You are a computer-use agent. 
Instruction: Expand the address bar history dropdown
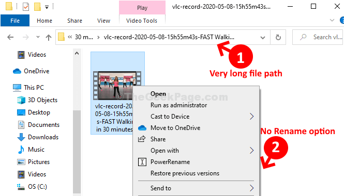(x=263, y=38)
